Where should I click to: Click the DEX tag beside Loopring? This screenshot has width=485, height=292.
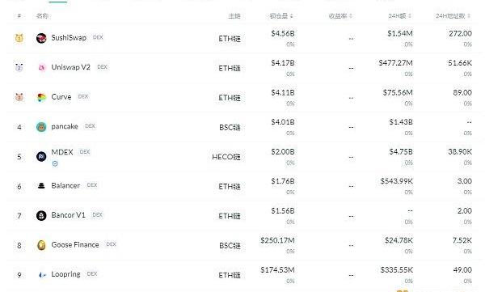(x=92, y=274)
